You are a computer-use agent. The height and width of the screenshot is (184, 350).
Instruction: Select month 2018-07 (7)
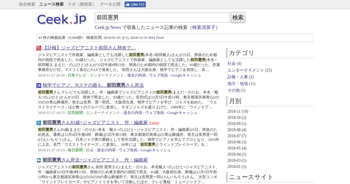237,136
